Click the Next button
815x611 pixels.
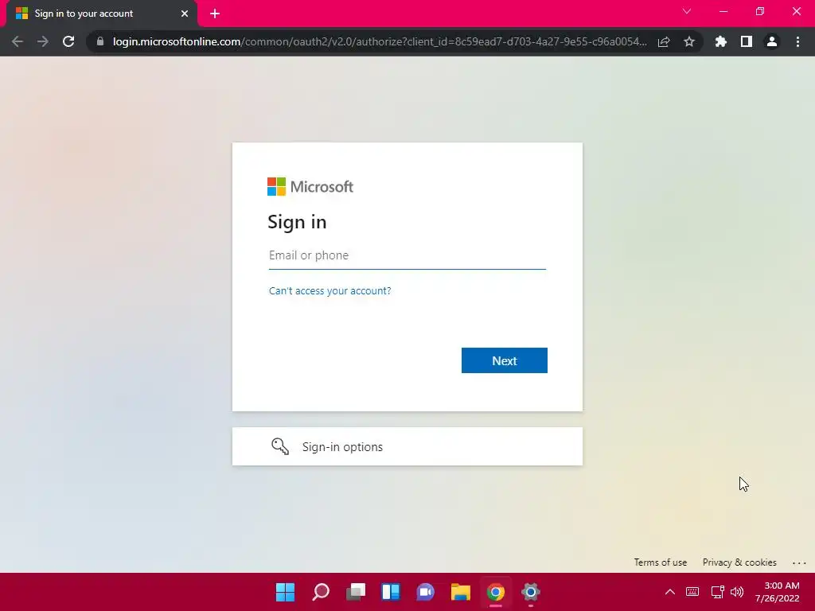coord(504,360)
